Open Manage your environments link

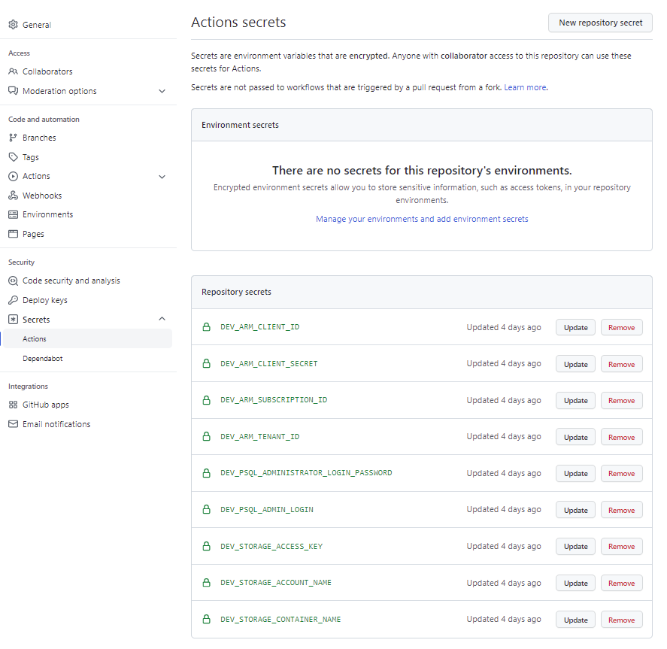[x=422, y=219]
